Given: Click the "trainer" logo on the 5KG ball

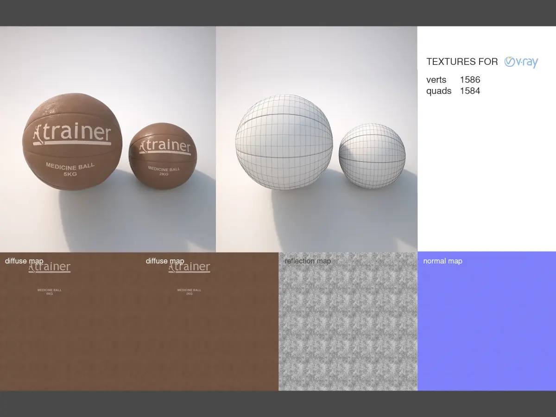Looking at the screenshot, I should (x=72, y=133).
